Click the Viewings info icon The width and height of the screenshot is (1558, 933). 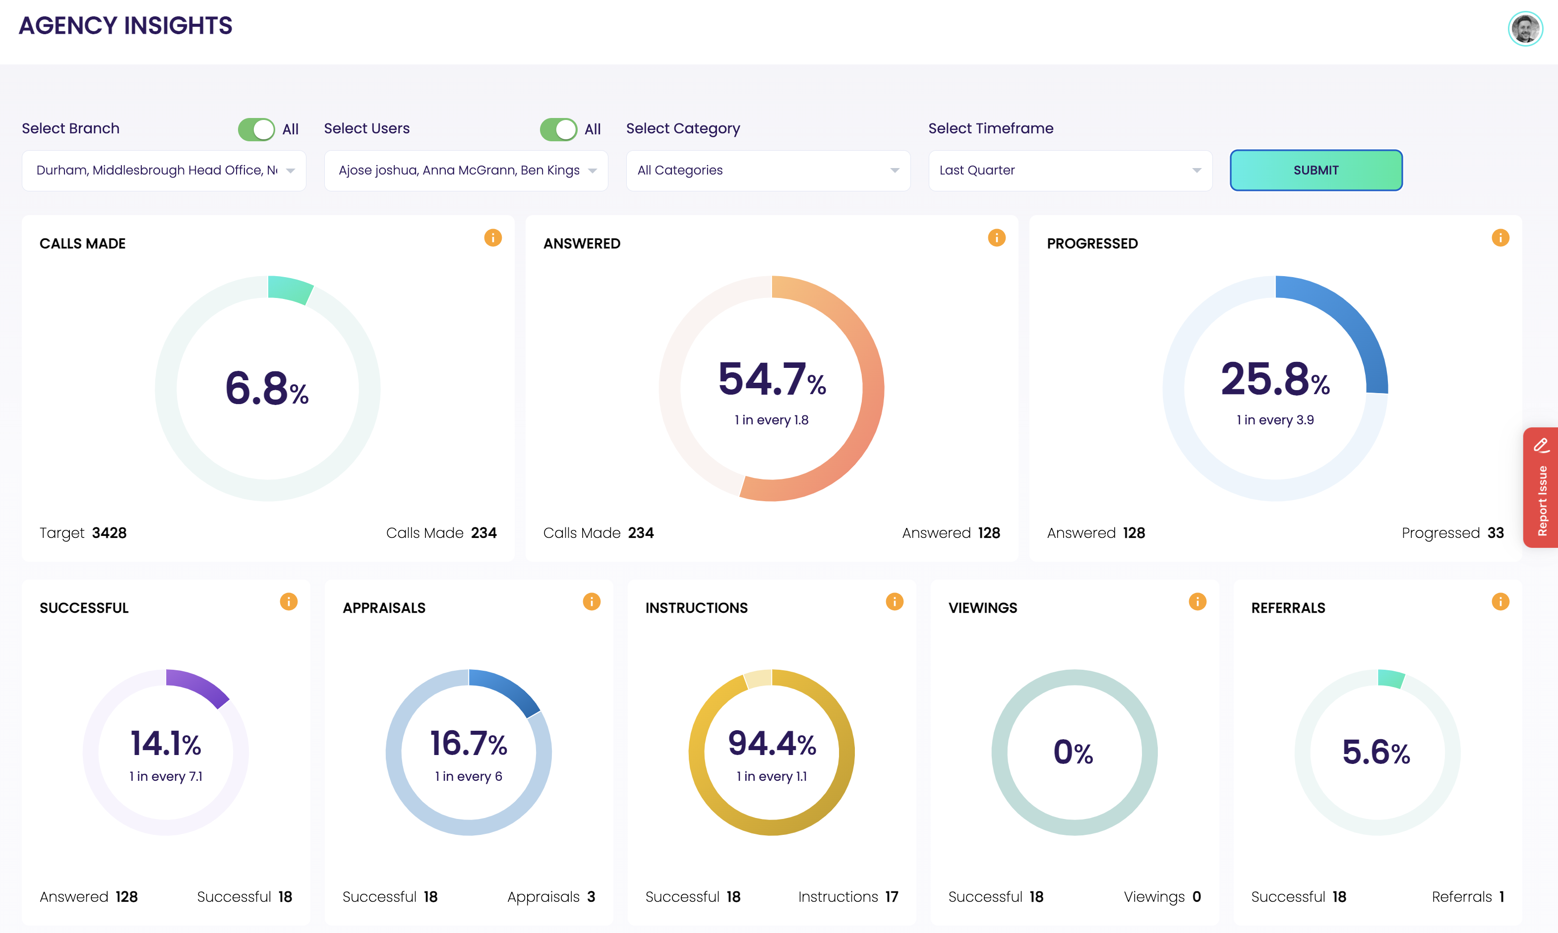pos(1198,602)
